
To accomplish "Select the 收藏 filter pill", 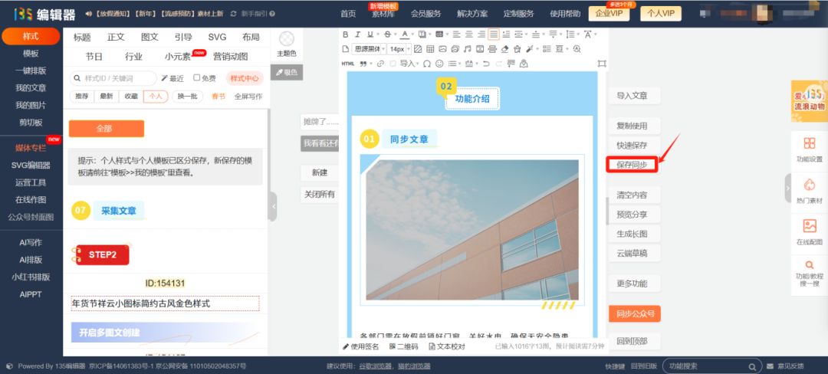I will (131, 97).
